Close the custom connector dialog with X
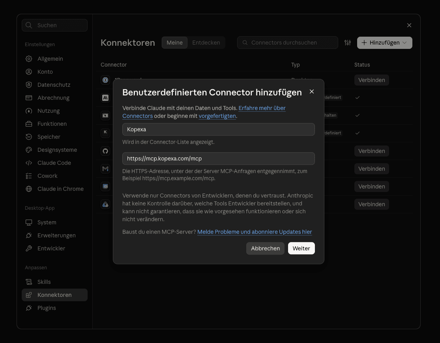 pos(311,91)
